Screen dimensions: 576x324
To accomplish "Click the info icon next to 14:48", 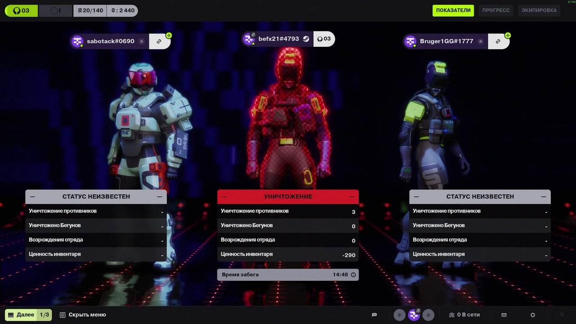I will point(353,274).
